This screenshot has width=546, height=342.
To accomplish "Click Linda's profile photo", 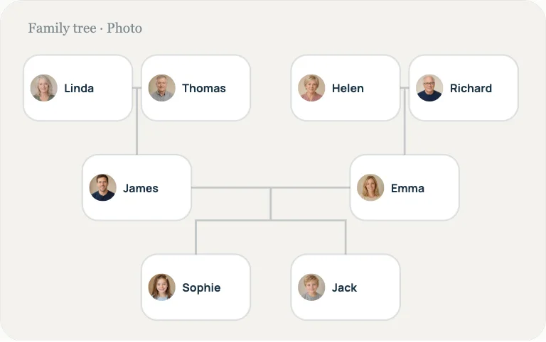I will click(x=44, y=88).
